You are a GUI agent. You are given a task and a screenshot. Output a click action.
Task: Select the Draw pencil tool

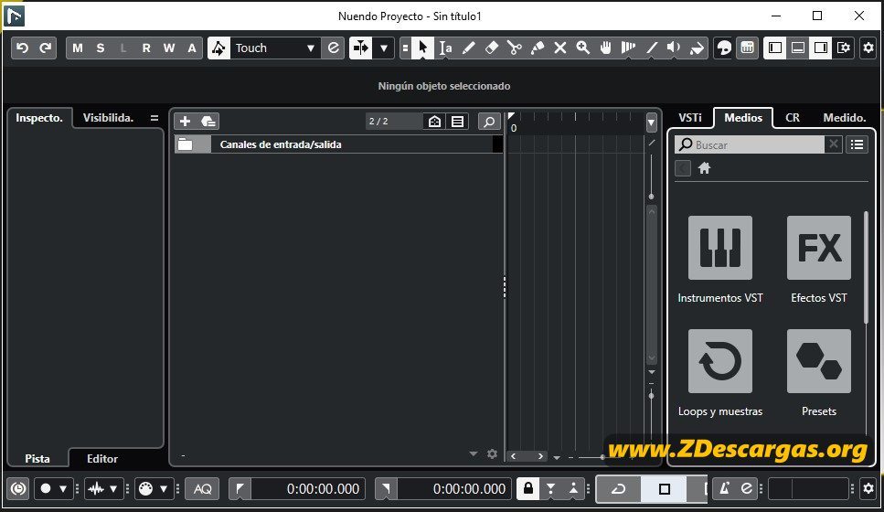point(468,48)
